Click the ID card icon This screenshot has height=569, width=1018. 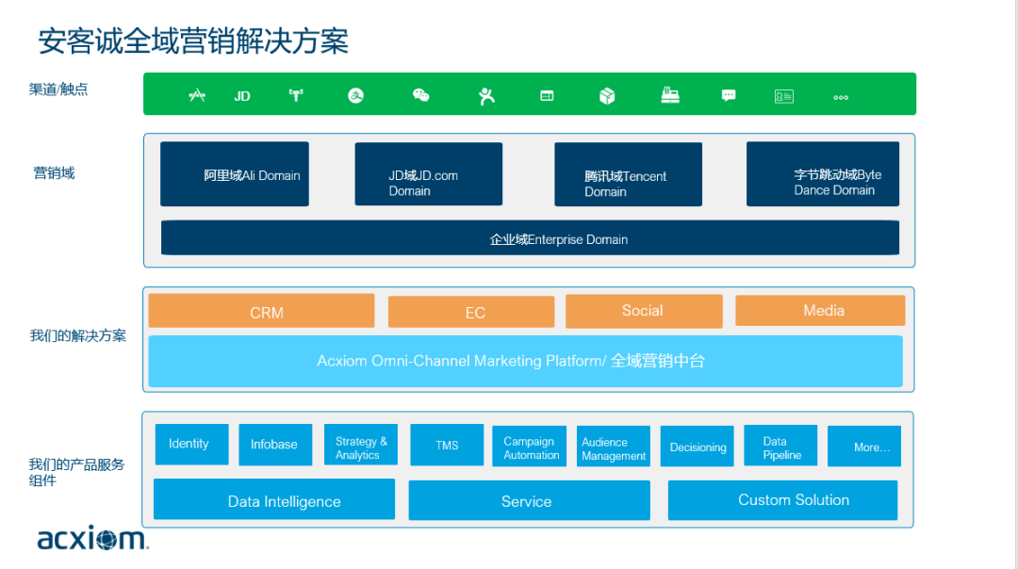[x=783, y=96]
